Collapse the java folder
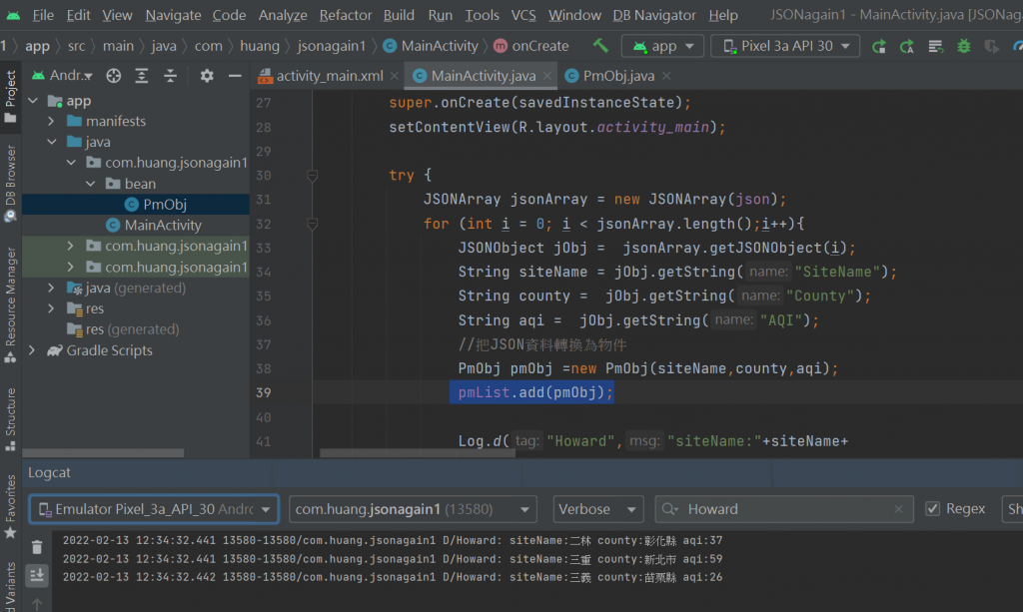The height and width of the screenshot is (612, 1023). click(52, 142)
